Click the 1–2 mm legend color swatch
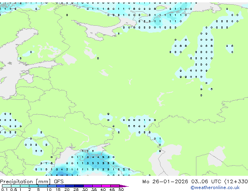The width and height of the screenshot is (248, 191). click(25, 186)
